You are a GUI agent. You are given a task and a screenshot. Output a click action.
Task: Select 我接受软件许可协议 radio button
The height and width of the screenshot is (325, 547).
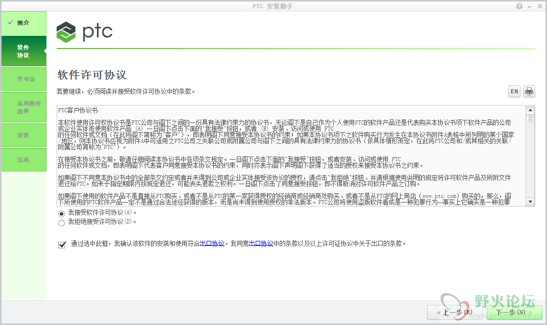[x=62, y=213]
